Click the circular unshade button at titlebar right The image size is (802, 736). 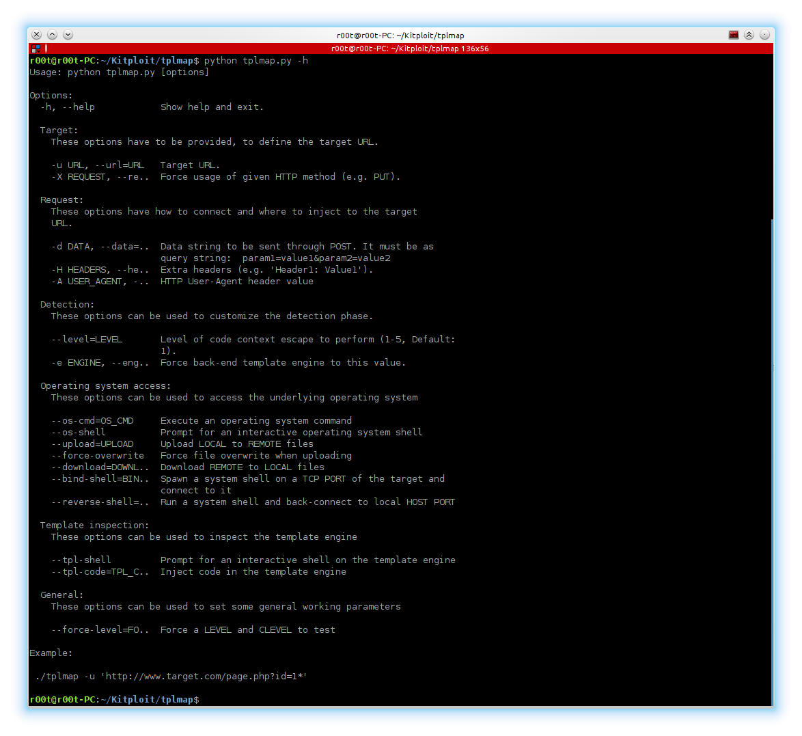(765, 34)
